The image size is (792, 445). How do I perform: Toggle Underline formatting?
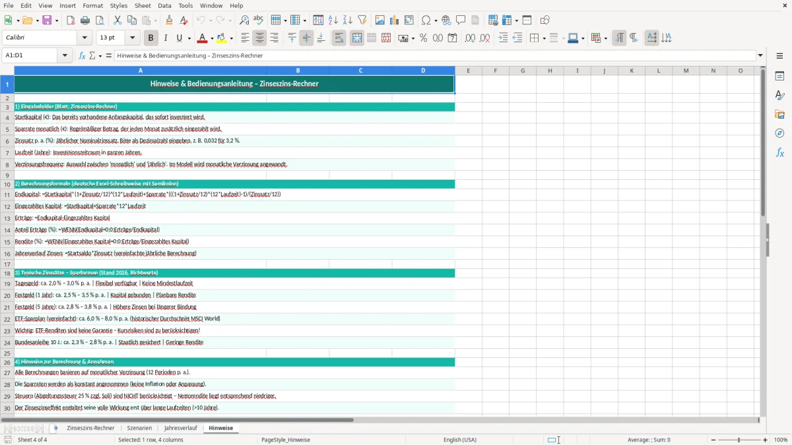[179, 38]
